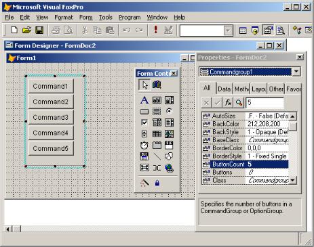Open View Classes in Form Controls
The image size is (314, 247).
coord(157,85)
